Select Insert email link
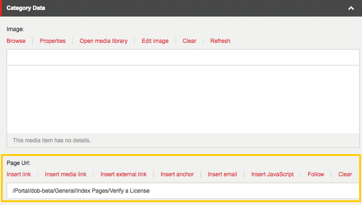The width and height of the screenshot is (362, 205). (223, 174)
